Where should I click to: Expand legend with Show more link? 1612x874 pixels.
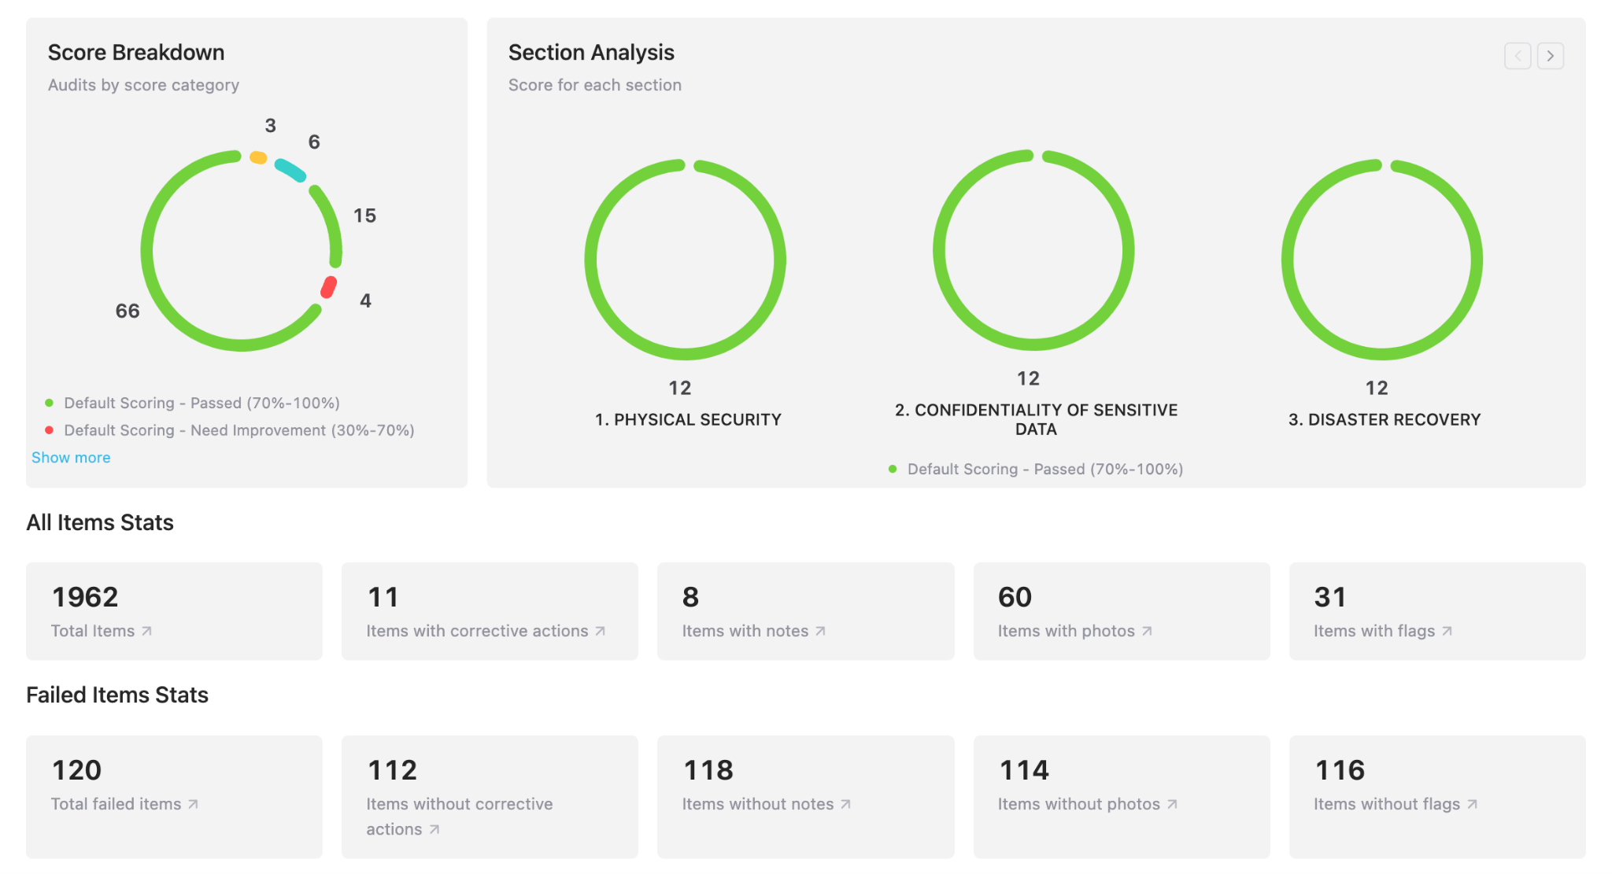tap(71, 458)
